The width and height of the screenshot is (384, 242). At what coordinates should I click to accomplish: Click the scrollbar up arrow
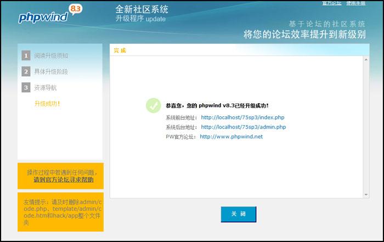click(366, 59)
